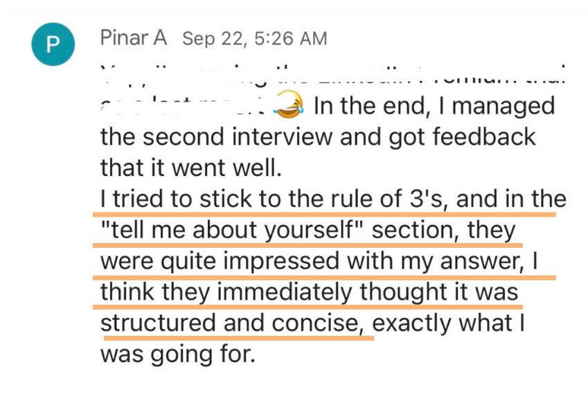
Task: Click the blurred first line of the message
Action: click(333, 75)
